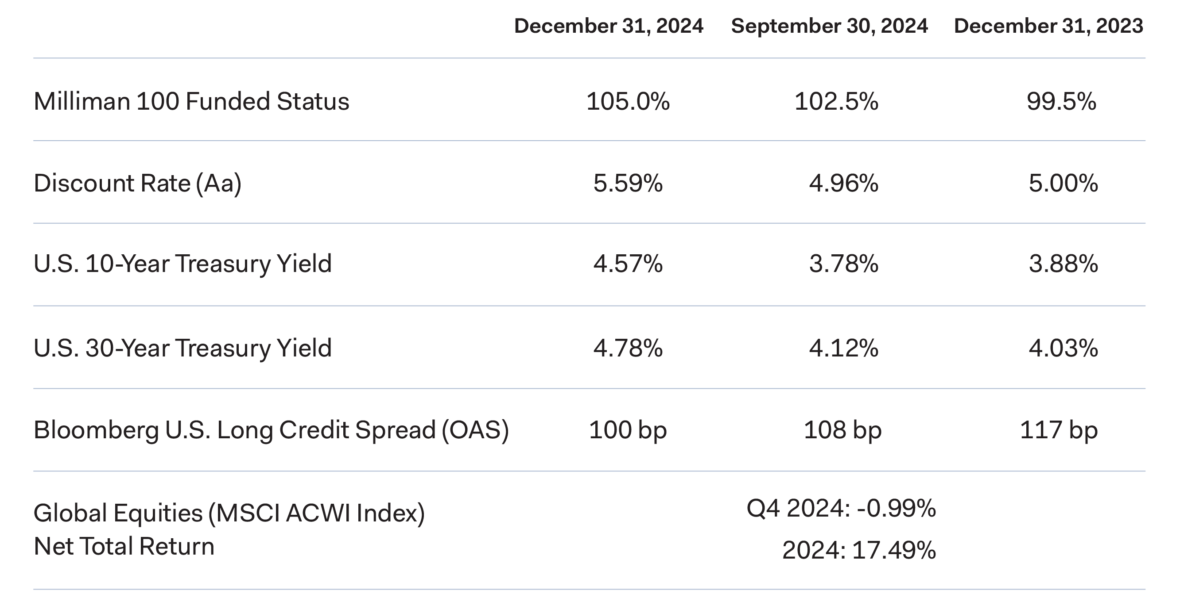
Task: Click the 5.59% discount rate value
Action: click(x=628, y=183)
